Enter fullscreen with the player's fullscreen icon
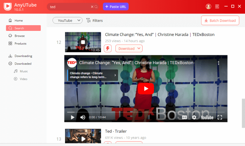 click(x=220, y=117)
